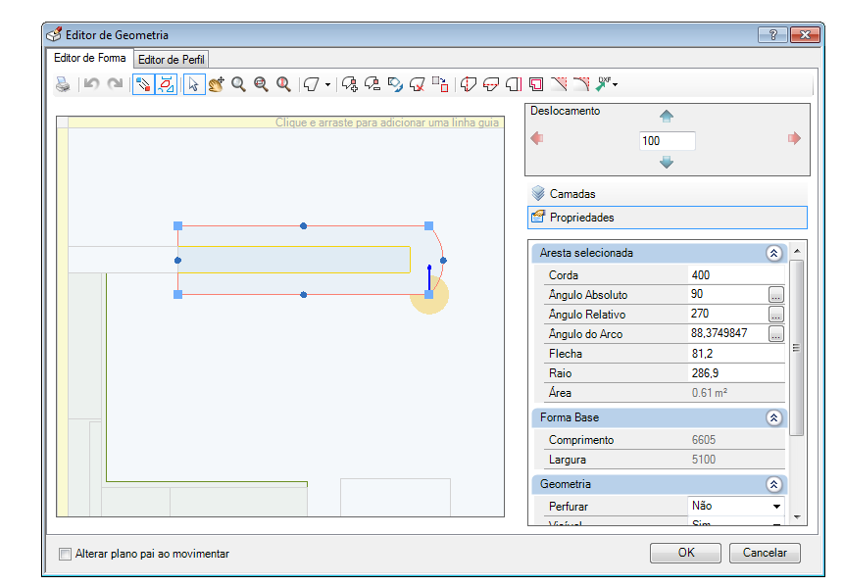Screen dimensions: 844x586
Task: Click the Deslocamento value field 100
Action: (667, 141)
